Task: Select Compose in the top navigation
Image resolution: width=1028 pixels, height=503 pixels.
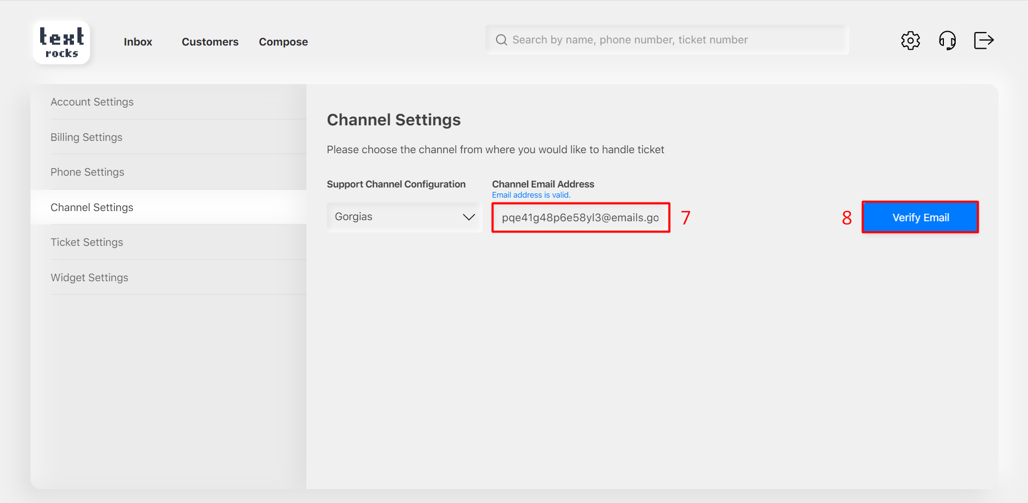Action: (283, 42)
